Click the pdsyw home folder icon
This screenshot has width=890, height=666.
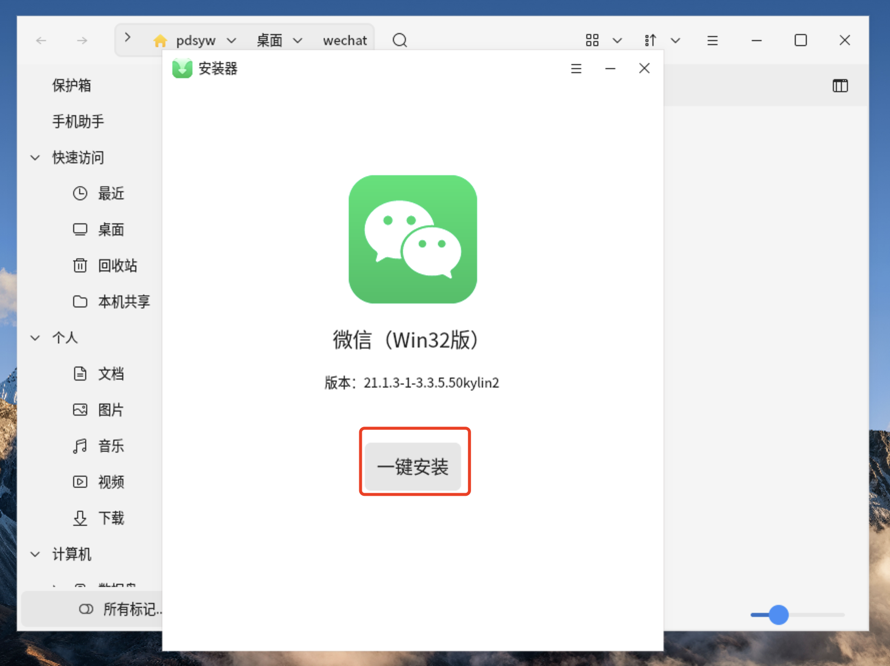coord(160,40)
